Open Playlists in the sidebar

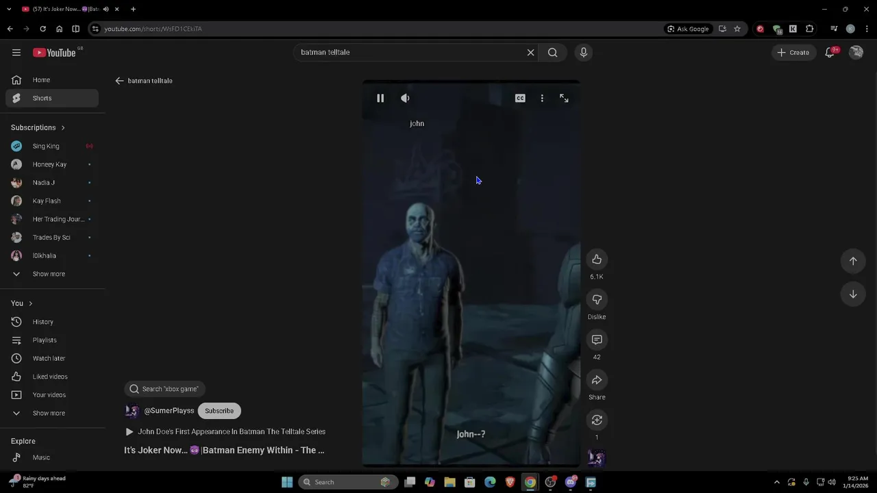[52, 340]
